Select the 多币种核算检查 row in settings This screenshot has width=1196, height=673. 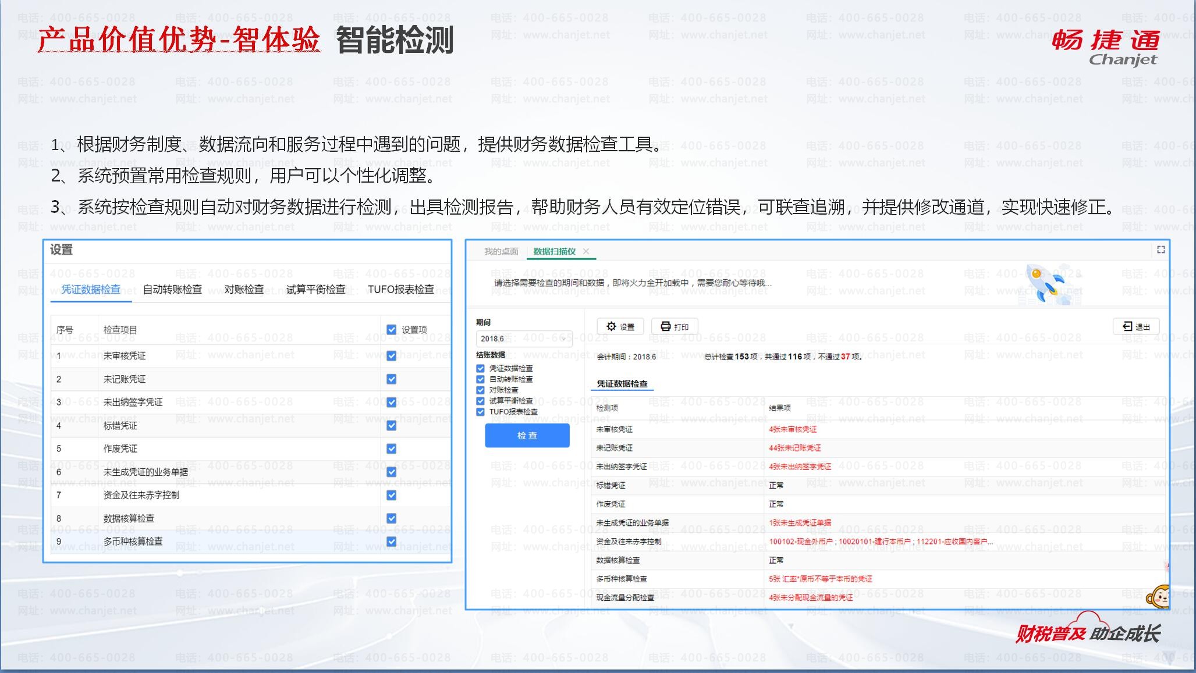(x=133, y=542)
